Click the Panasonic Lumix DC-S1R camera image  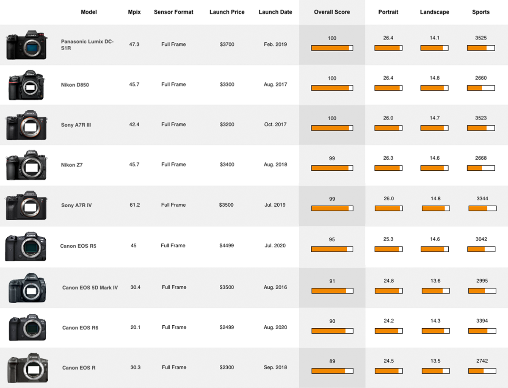coord(27,44)
